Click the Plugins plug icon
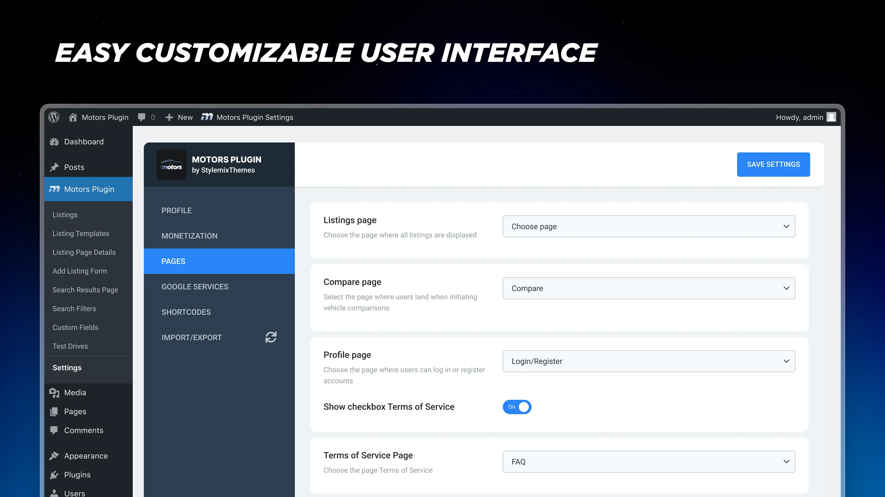This screenshot has height=497, width=885. [54, 475]
